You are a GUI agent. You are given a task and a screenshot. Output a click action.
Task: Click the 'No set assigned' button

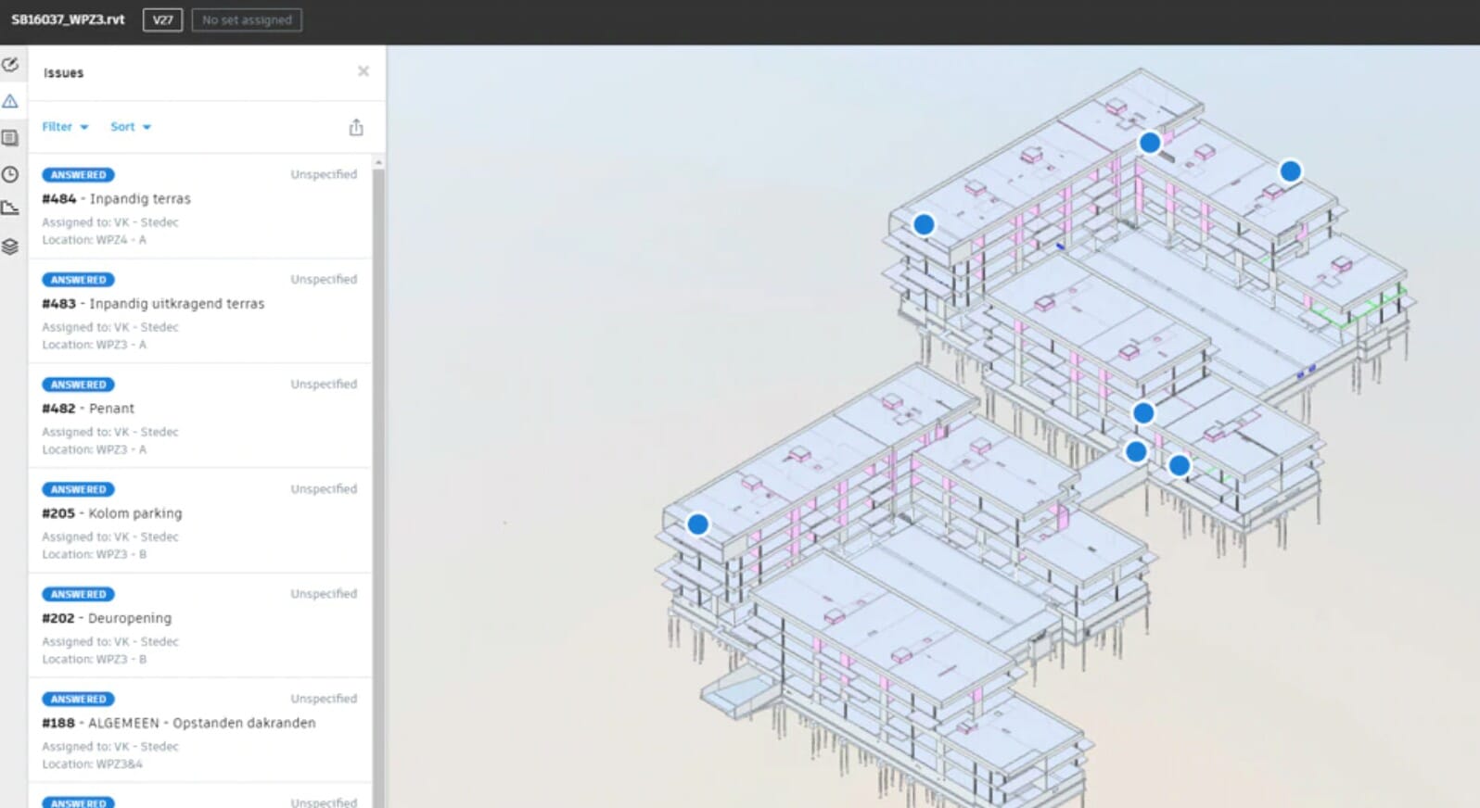(x=247, y=19)
